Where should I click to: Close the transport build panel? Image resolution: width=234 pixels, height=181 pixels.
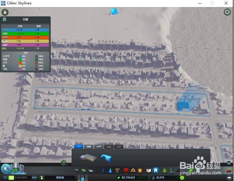pos(229,163)
